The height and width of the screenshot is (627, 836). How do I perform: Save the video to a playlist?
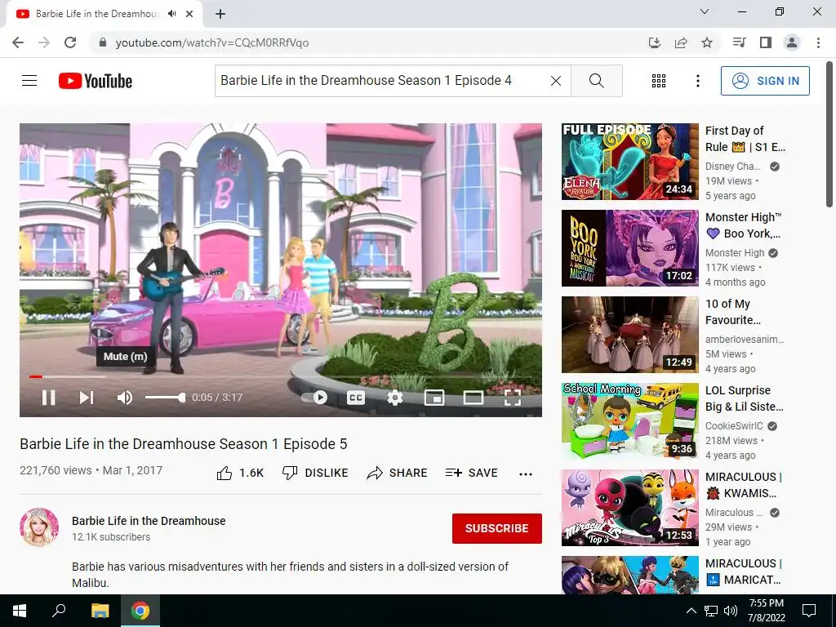[471, 473]
